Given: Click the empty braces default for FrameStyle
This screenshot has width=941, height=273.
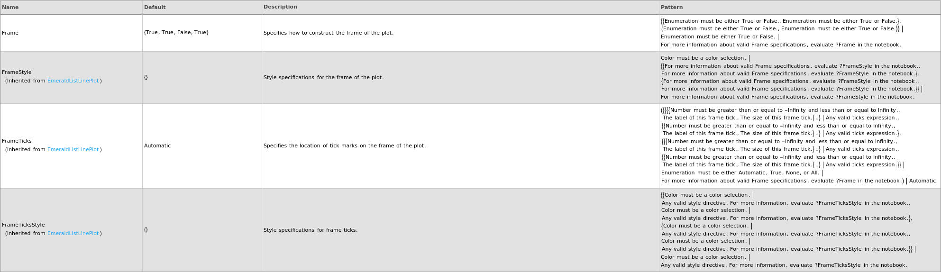Looking at the screenshot, I should (x=146, y=77).
